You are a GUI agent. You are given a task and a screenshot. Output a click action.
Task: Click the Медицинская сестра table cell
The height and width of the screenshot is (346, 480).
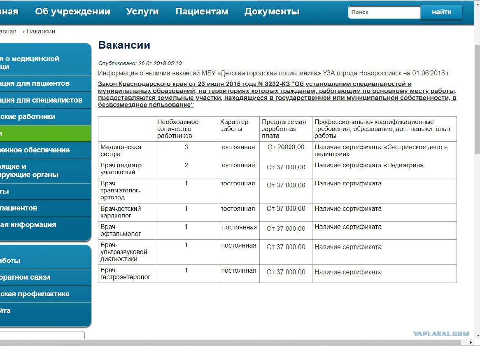pyautogui.click(x=126, y=150)
